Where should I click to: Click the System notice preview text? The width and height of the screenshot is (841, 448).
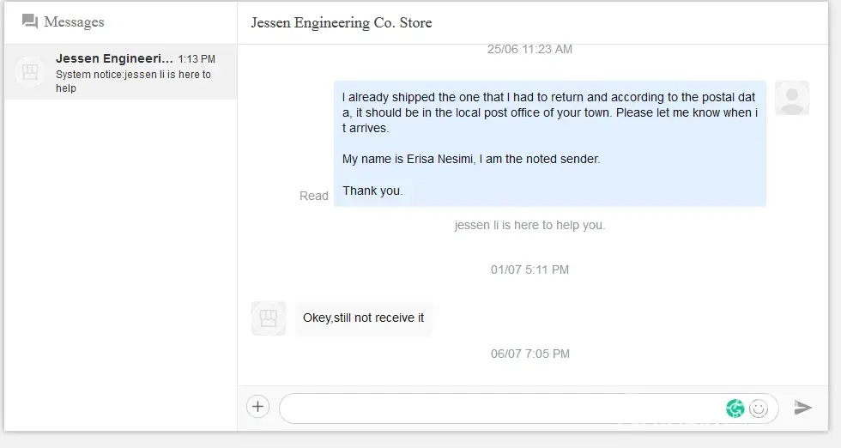pos(133,81)
